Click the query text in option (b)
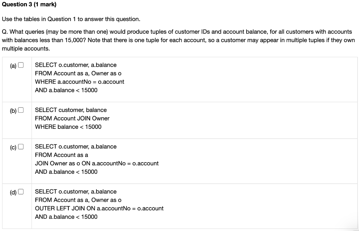This screenshot has height=231, width=359. [70, 118]
